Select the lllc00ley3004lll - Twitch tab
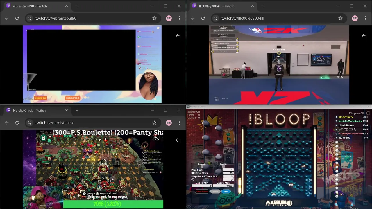 tap(223, 6)
